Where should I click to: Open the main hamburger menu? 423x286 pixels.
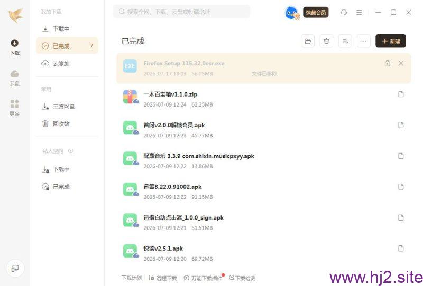pyautogui.click(x=359, y=12)
